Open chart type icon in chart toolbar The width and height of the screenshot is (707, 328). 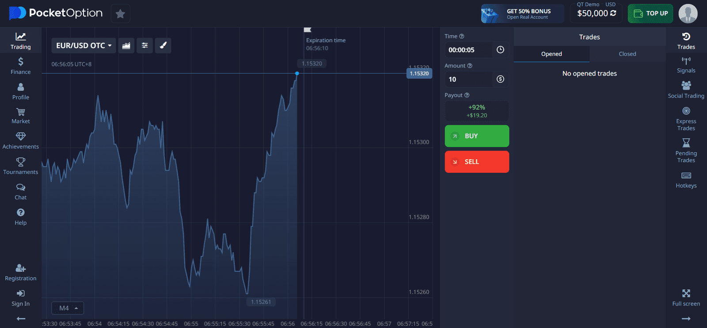tap(126, 45)
